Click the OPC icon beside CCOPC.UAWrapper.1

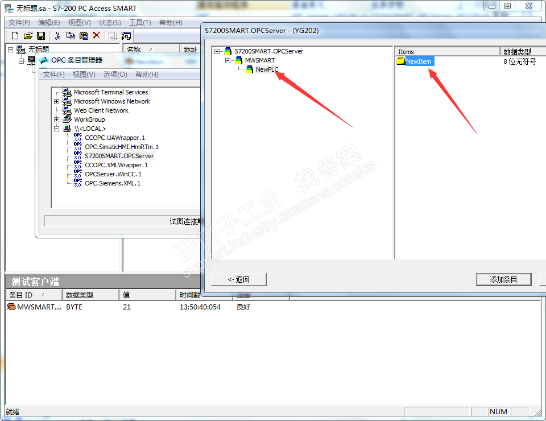click(78, 137)
